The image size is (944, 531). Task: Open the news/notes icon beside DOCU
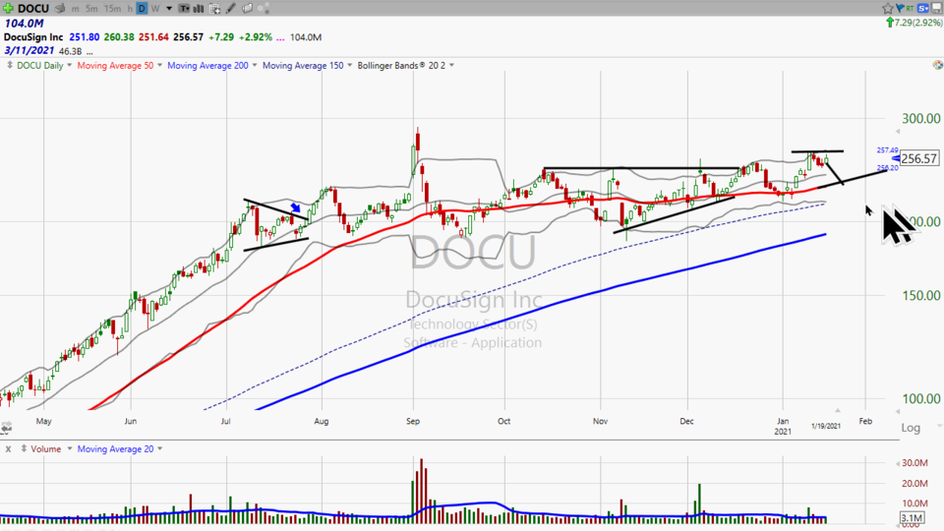coord(60,9)
